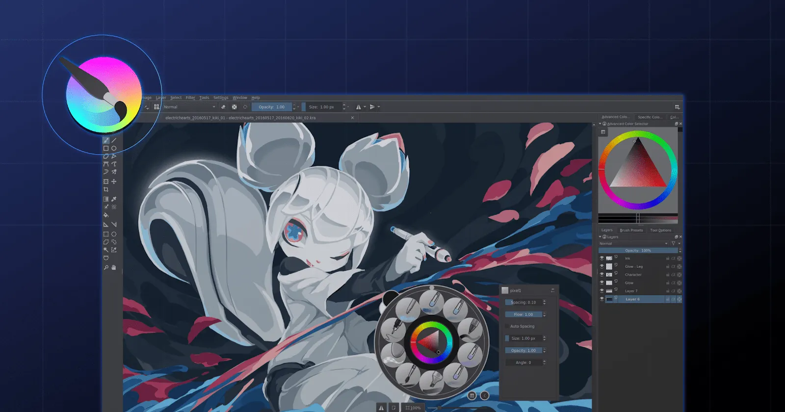Select the Color Picker eyedropper tool
785x412 pixels.
pyautogui.click(x=114, y=199)
